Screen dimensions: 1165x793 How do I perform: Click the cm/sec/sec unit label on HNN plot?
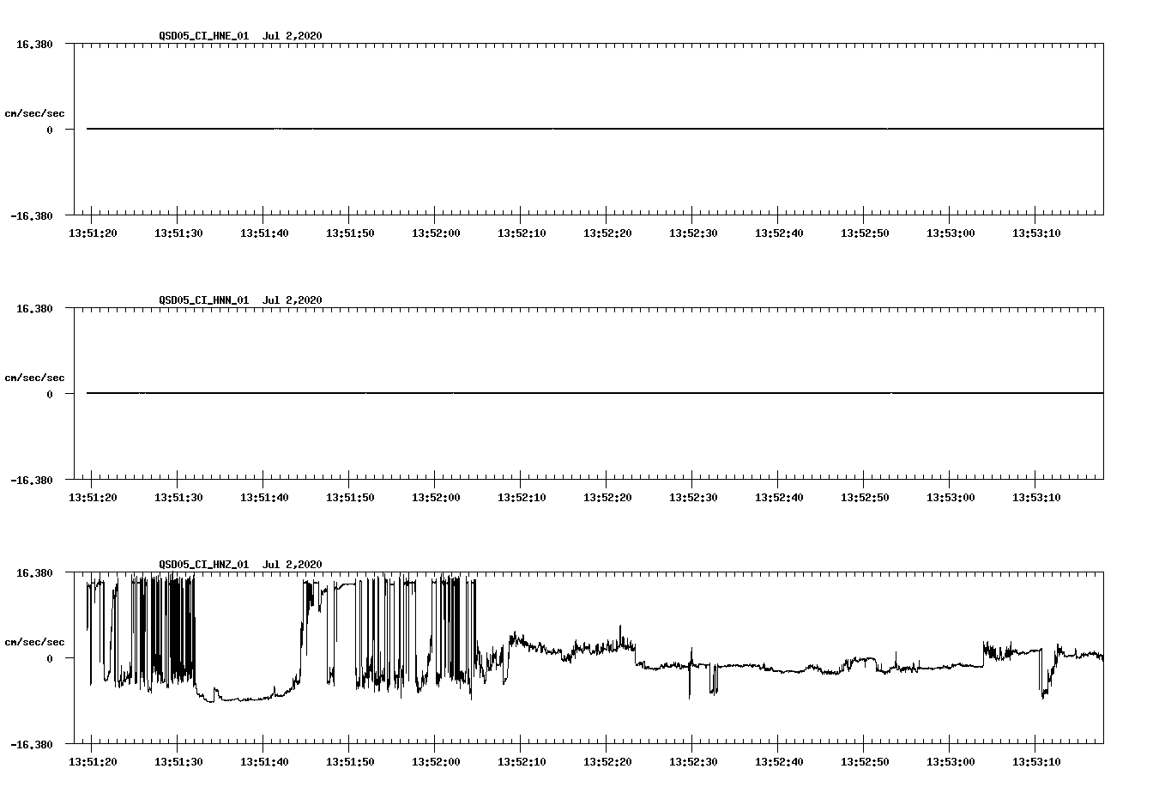coord(34,378)
